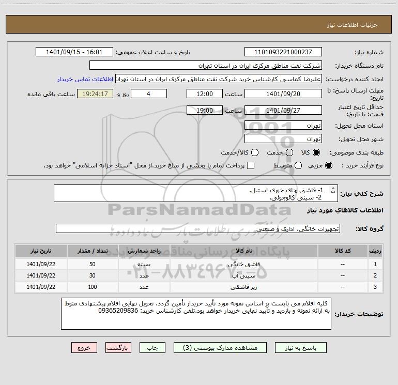The width and height of the screenshot is (398, 385).
Task: Click the need date of row 1
Action: [x=41, y=264]
